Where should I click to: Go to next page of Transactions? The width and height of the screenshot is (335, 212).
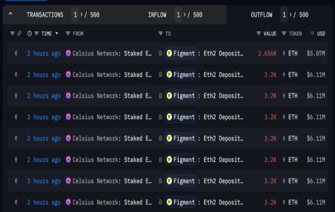click(81, 15)
